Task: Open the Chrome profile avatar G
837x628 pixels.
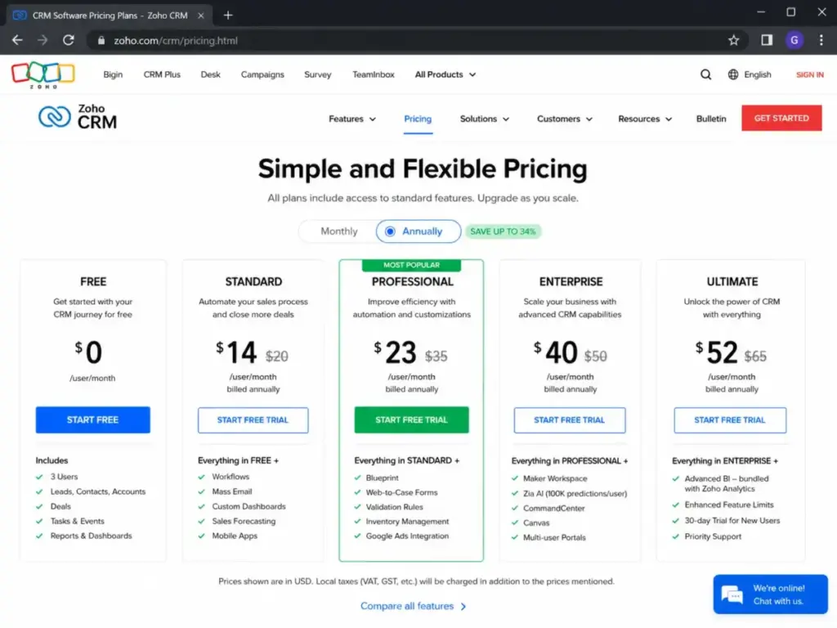Action: click(794, 40)
